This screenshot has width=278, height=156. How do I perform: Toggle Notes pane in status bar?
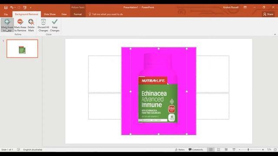point(180,149)
